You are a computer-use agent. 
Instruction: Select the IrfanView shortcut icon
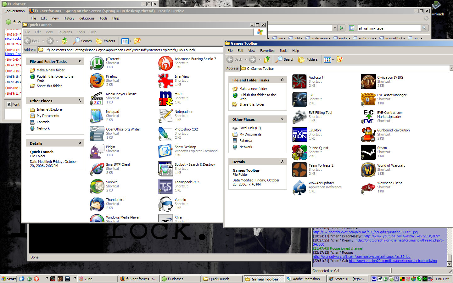click(x=166, y=80)
